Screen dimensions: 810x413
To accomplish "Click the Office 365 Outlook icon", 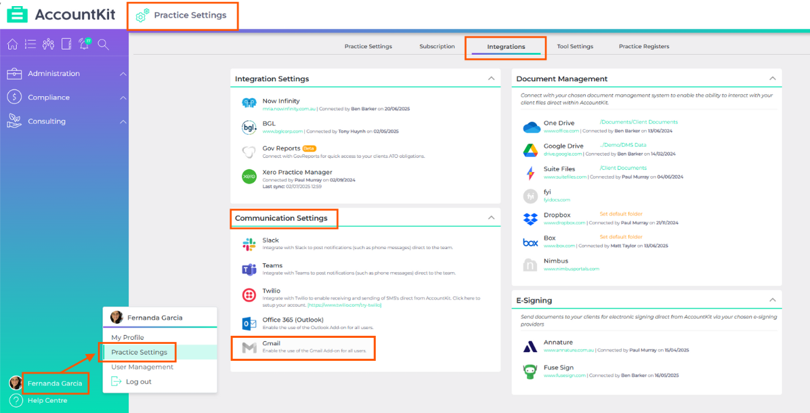I will pyautogui.click(x=249, y=324).
